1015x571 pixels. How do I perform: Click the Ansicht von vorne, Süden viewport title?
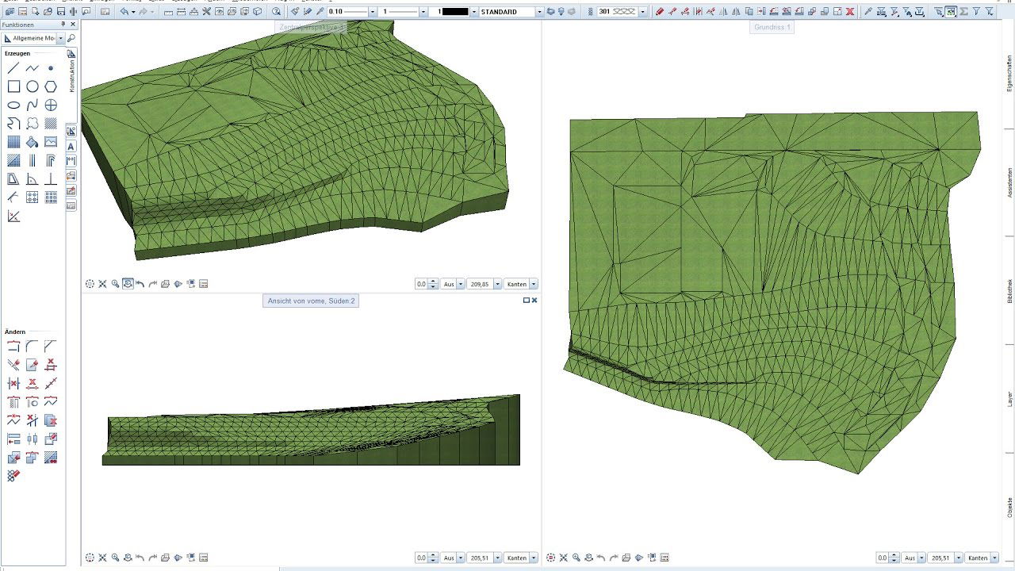(311, 301)
